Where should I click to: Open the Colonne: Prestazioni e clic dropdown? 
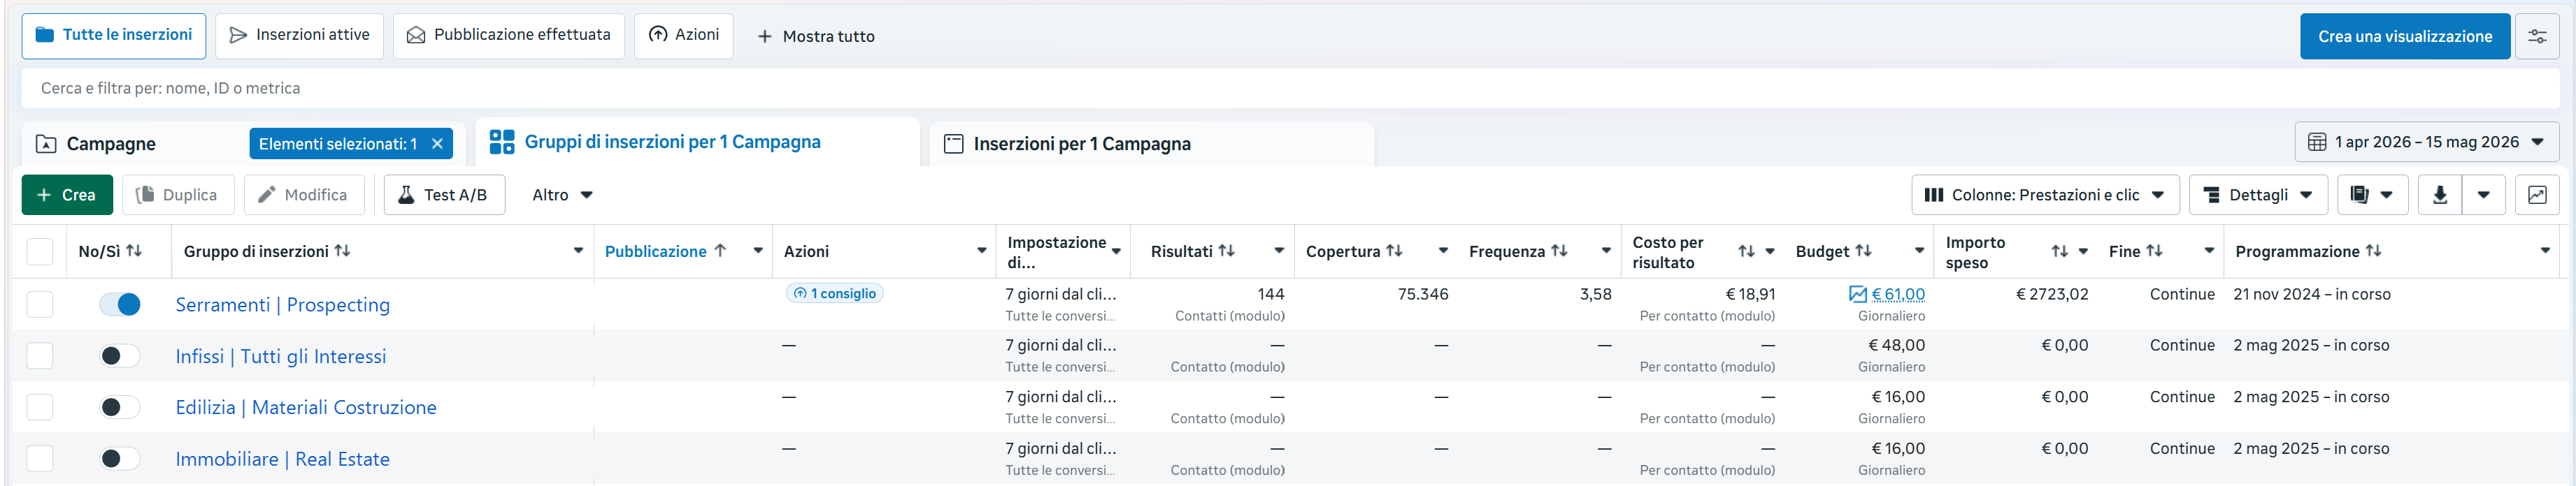[x=2045, y=195]
